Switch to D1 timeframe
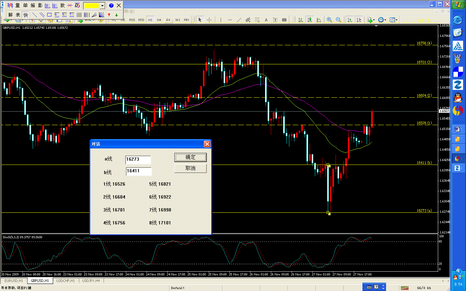This screenshot has width=466, height=291. point(168,20)
